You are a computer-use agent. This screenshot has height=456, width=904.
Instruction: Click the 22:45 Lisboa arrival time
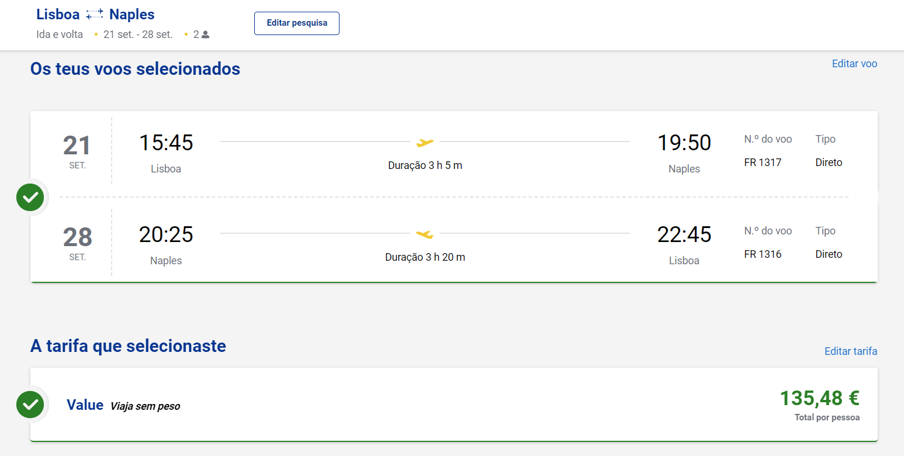click(x=684, y=234)
